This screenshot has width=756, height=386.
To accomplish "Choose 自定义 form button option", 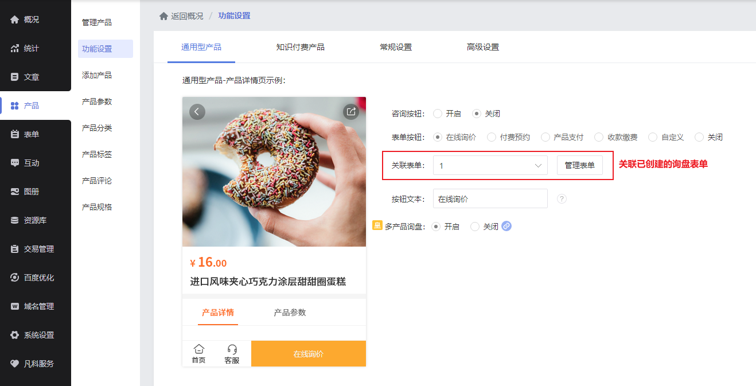I will (653, 137).
